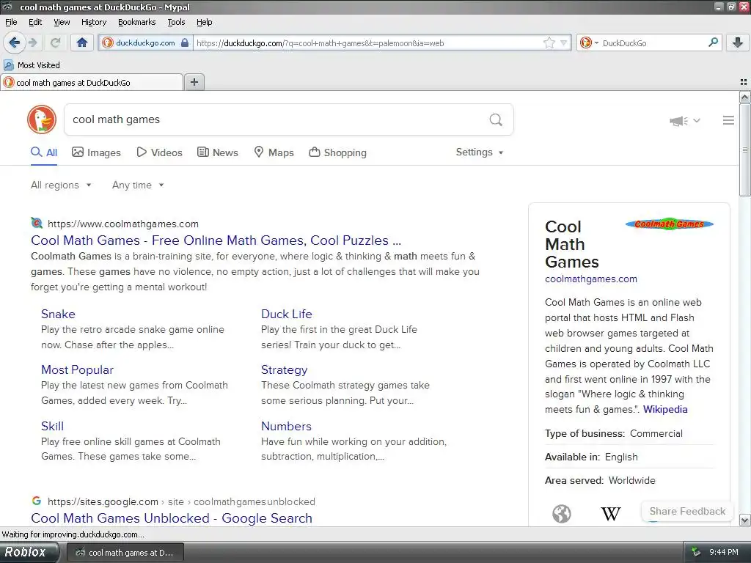Viewport: 751px width, 563px height.
Task: Click the duckduckgo.com site identity button
Action: [146, 43]
